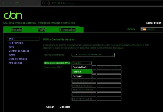Click the first MAC field in right column
The image size is (163, 112).
[x=109, y=67]
